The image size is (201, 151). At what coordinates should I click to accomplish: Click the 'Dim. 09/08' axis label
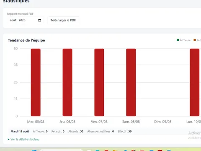click(163, 122)
